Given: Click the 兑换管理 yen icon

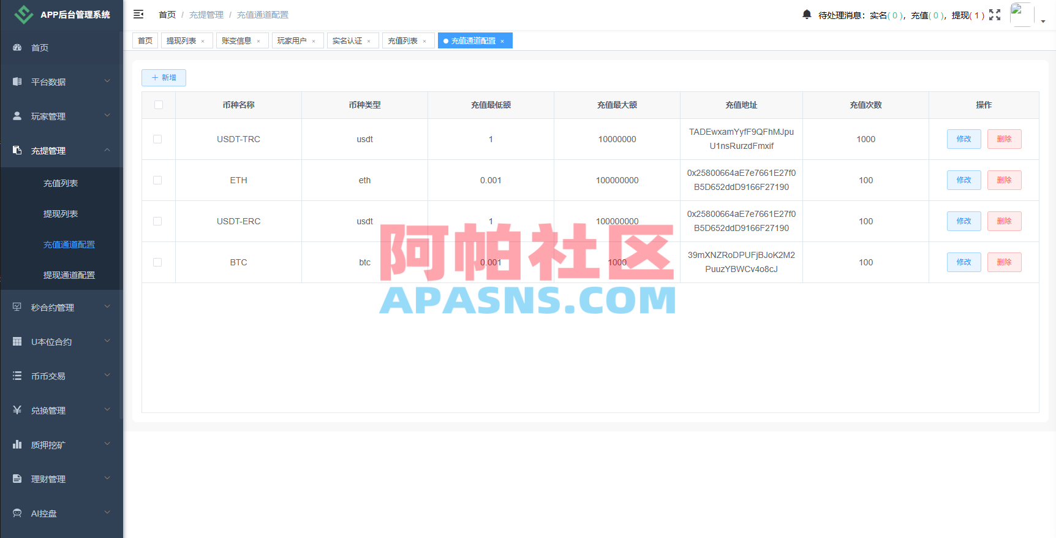Looking at the screenshot, I should click(x=17, y=410).
